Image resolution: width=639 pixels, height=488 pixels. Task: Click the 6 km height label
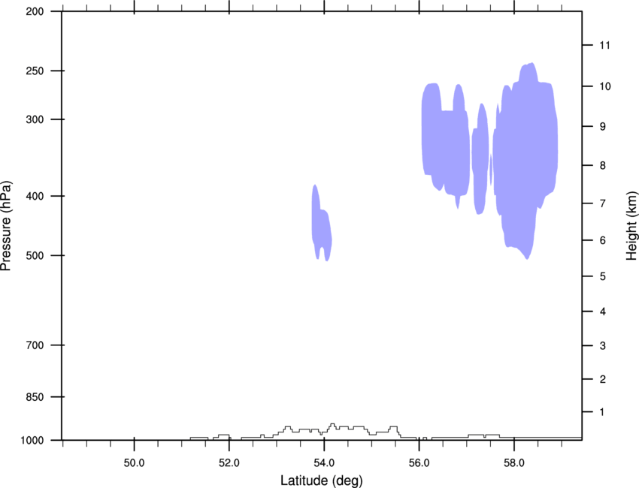point(603,240)
